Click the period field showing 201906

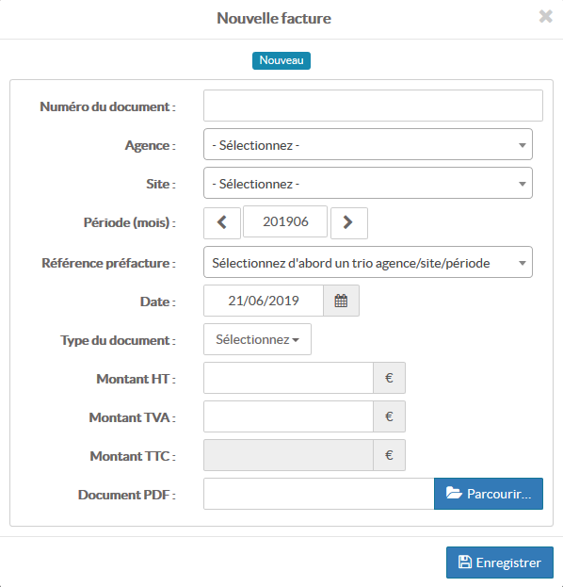285,221
